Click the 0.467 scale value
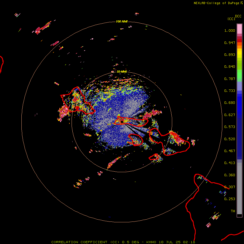Screen dimensions: 244x244 click(230, 151)
